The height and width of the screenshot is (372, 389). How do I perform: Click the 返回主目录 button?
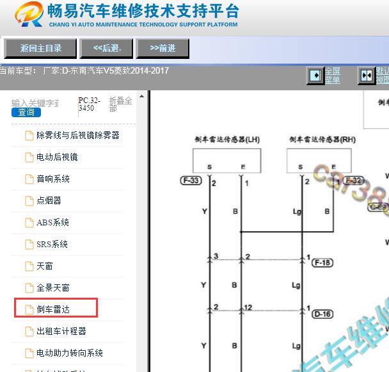pyautogui.click(x=40, y=49)
